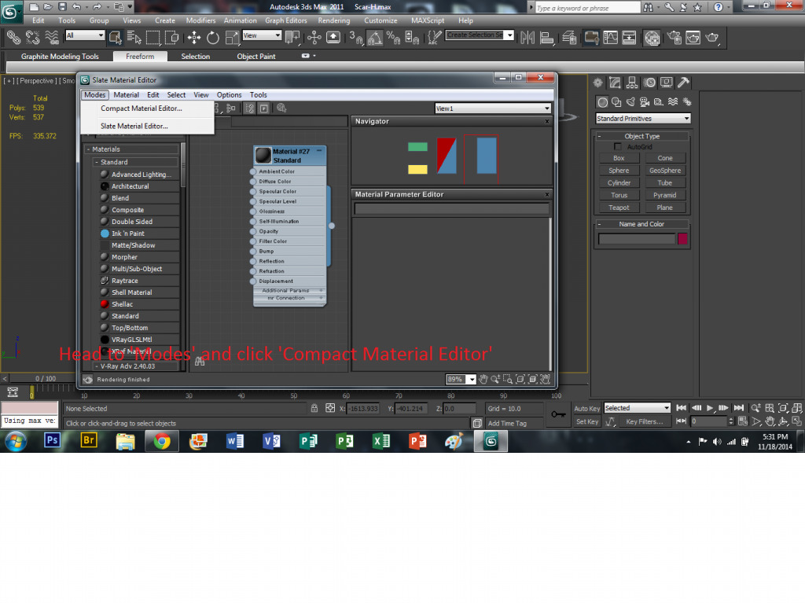The image size is (805, 603).
Task: Select the Geometry category sphere icon
Action: point(603,102)
